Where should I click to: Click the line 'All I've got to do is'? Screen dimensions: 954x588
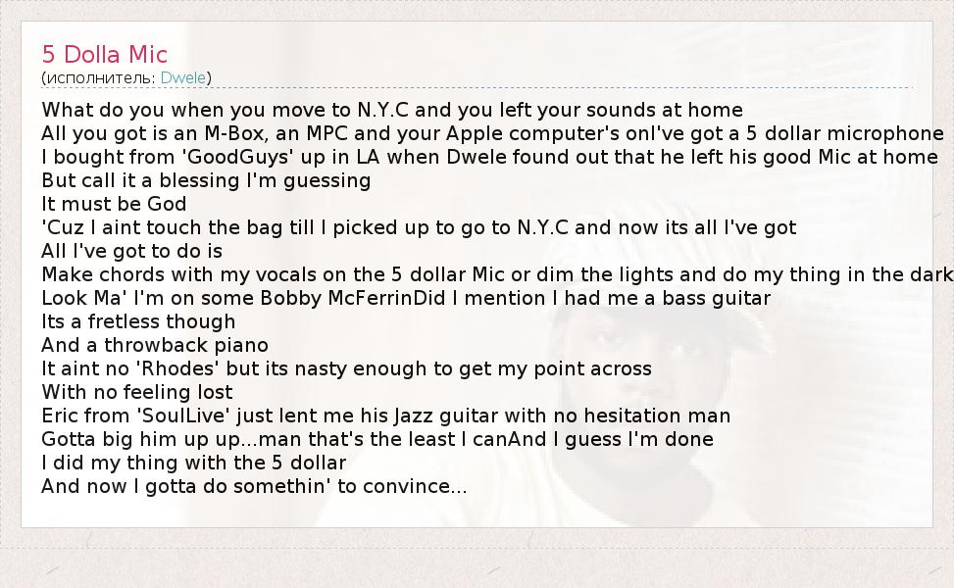[x=132, y=251]
